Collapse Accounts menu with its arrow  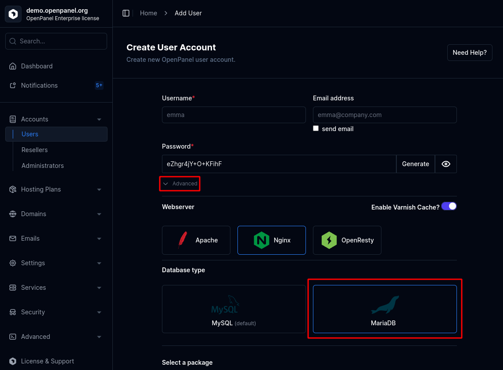(99, 120)
